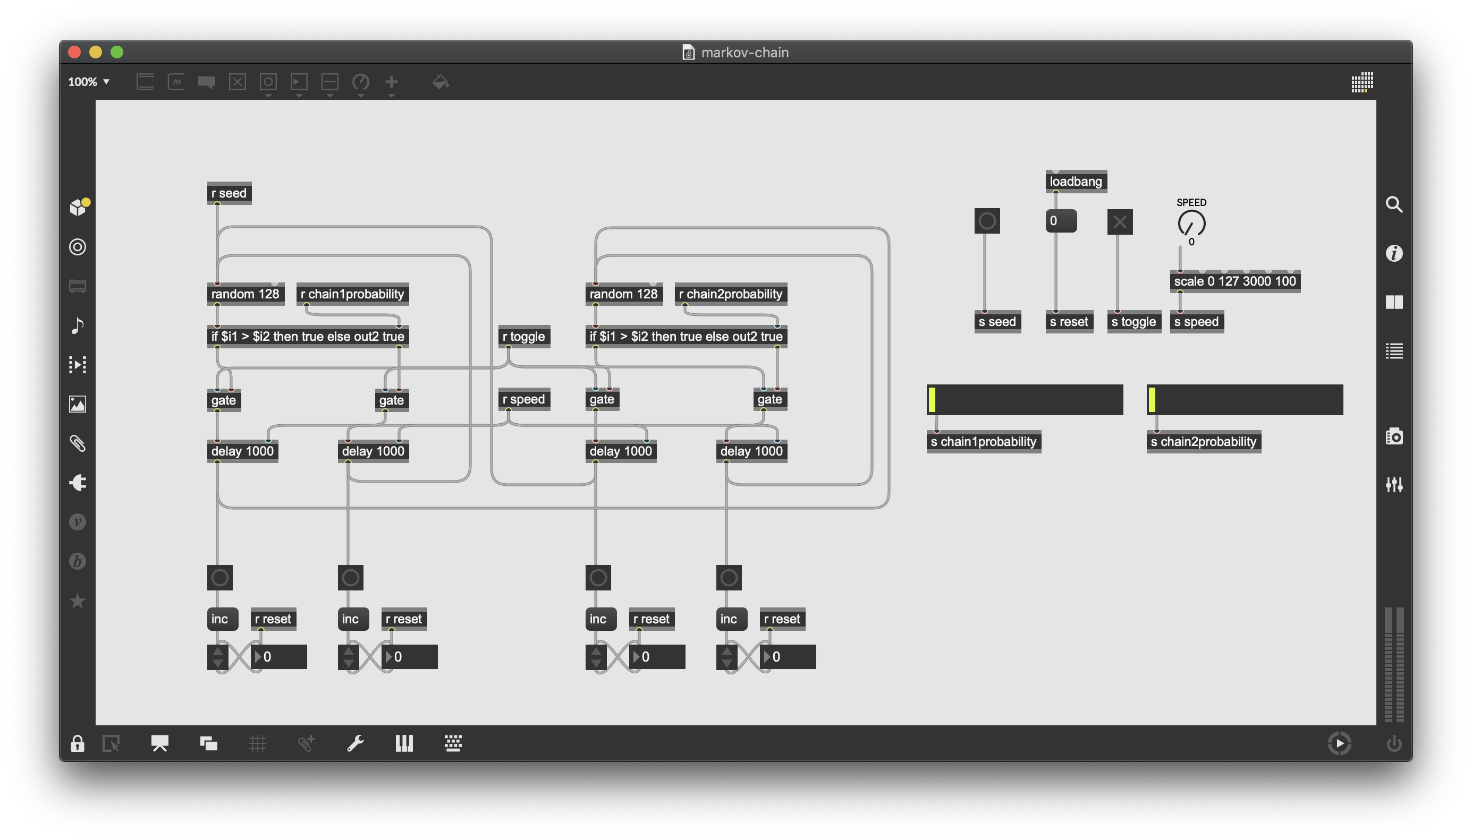
Task: Open the Plug-ins browser icon
Action: pos(78,482)
